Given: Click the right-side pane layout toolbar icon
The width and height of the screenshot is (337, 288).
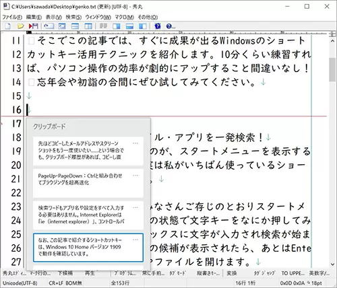Looking at the screenshot, I should [x=116, y=26].
